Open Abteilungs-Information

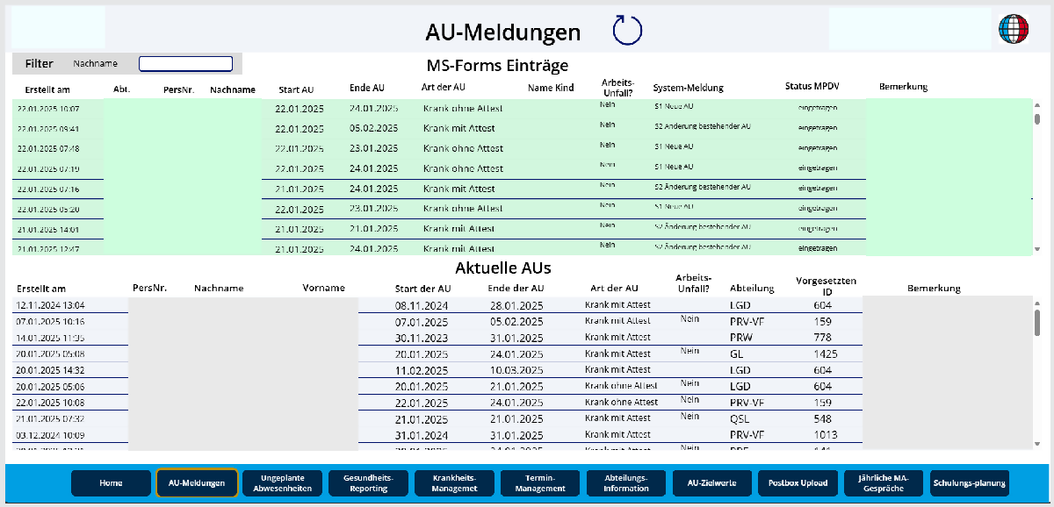point(625,482)
